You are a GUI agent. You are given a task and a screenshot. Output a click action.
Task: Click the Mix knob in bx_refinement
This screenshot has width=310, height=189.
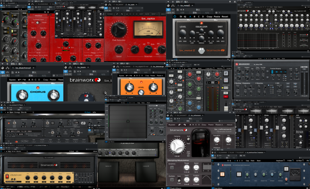(x=228, y=140)
